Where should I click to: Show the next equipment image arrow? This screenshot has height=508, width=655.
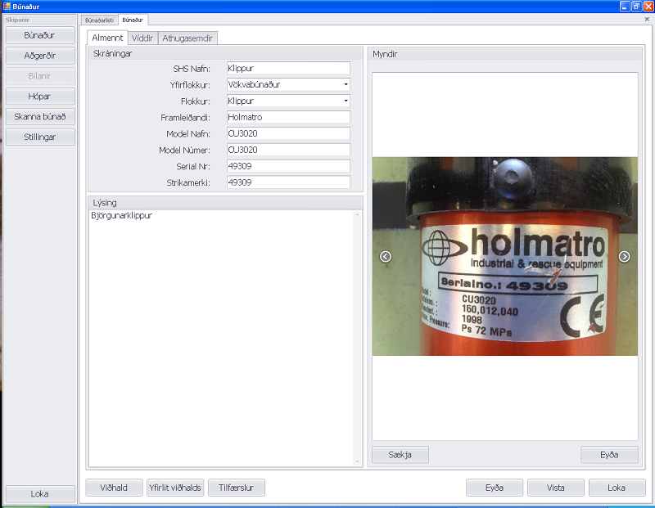click(625, 257)
